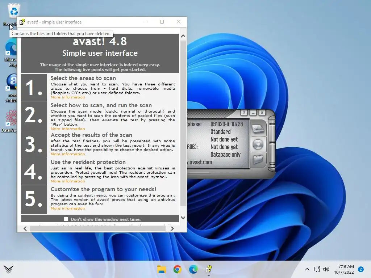Click the network icon in system tray
This screenshot has height=278, width=371.
pyautogui.click(x=317, y=269)
